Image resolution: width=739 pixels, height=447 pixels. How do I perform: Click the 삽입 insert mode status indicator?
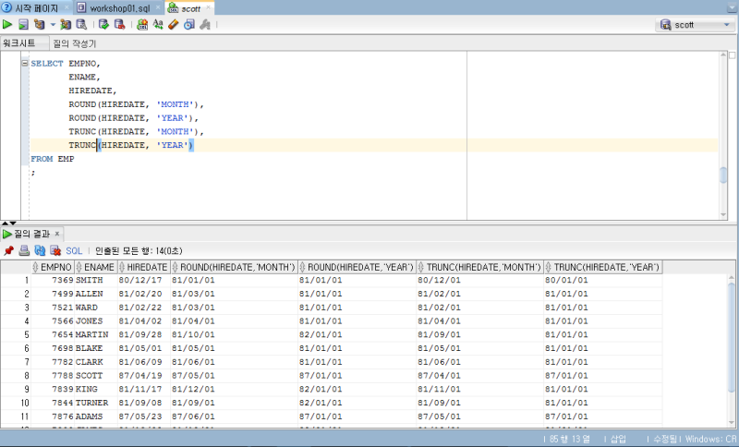[x=617, y=439]
